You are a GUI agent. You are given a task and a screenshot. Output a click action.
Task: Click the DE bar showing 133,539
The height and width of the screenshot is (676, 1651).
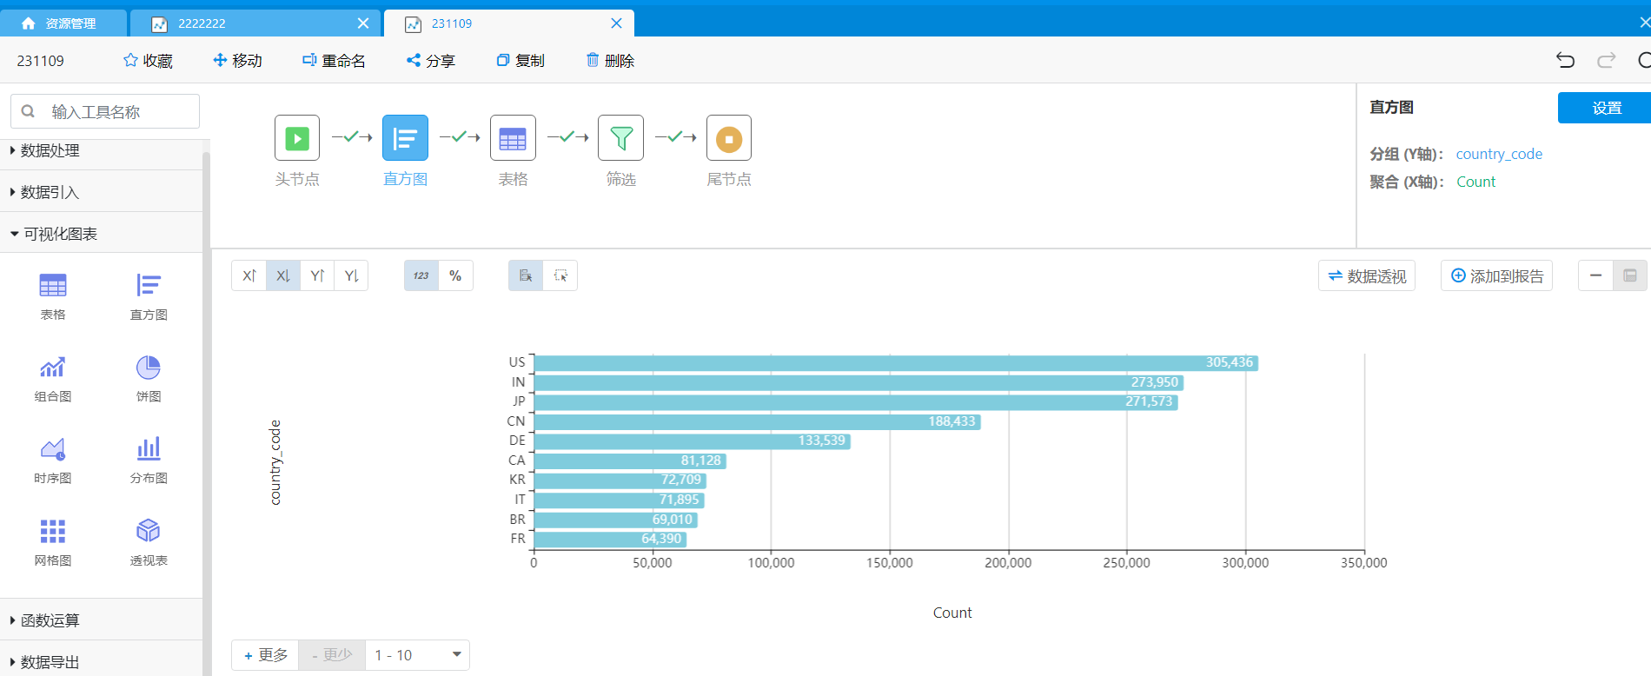pos(693,441)
